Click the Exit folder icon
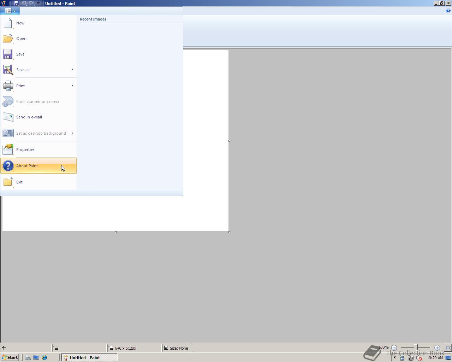452x362 pixels. [8, 182]
